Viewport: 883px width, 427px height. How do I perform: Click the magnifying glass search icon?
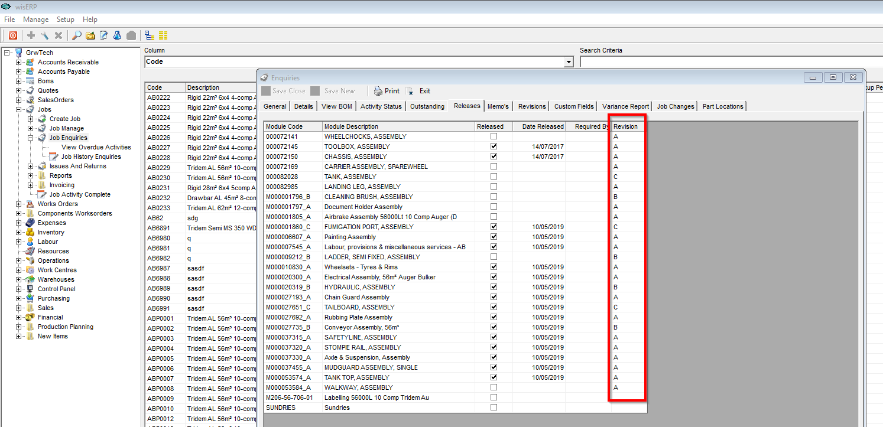77,35
